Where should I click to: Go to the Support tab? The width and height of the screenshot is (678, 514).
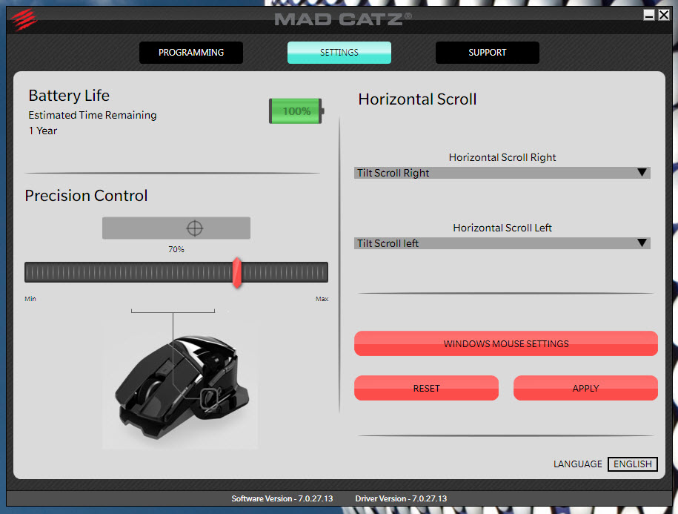click(488, 53)
